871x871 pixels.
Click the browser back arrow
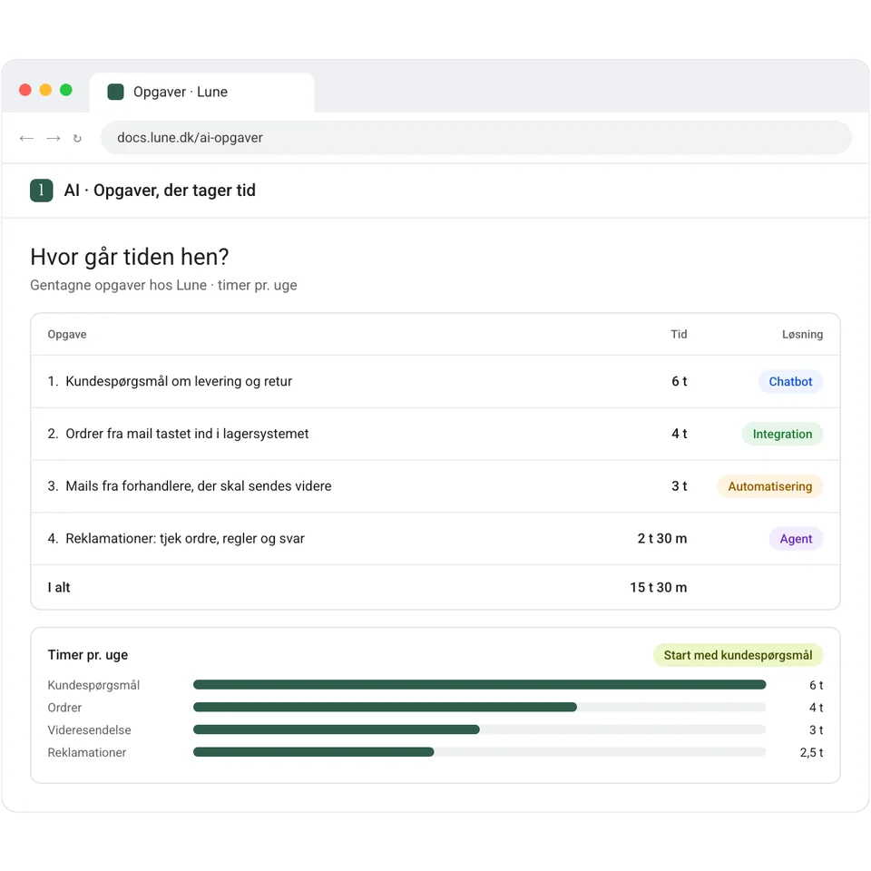[x=26, y=138]
